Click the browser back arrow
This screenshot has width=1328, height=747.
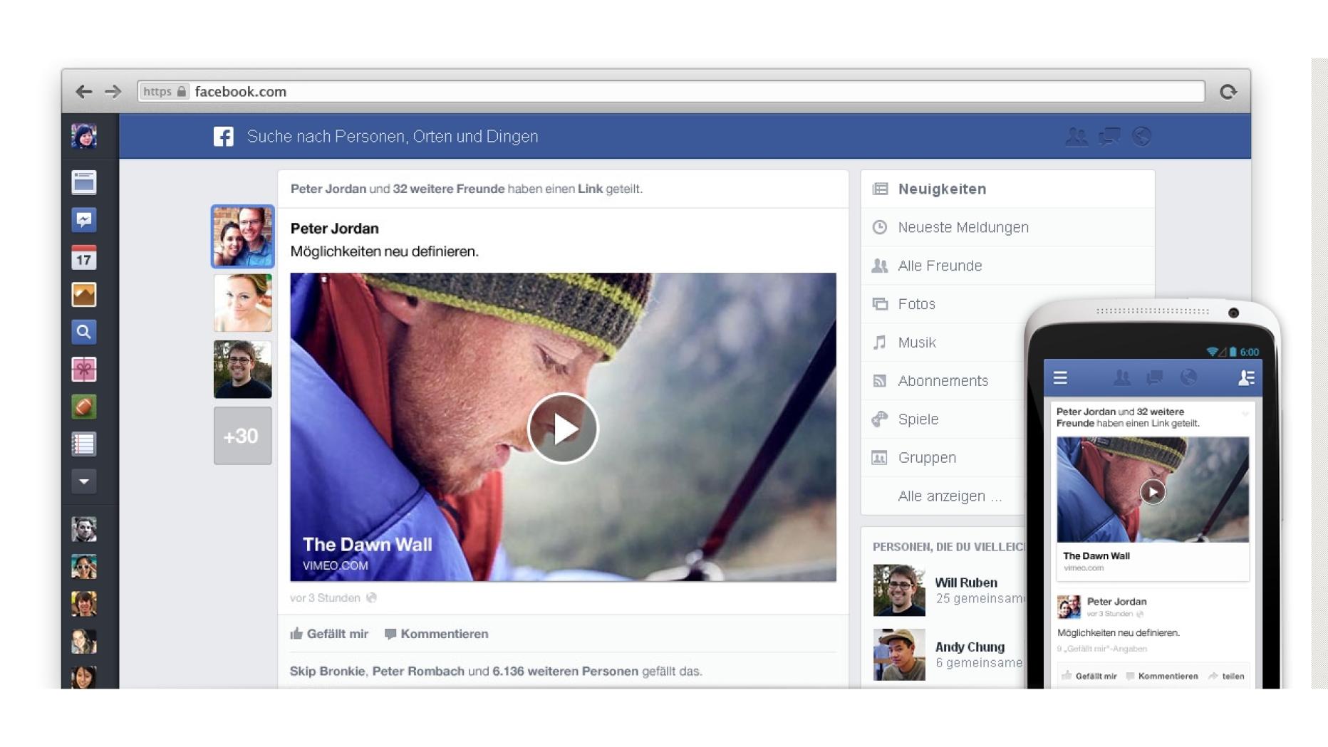pos(83,92)
